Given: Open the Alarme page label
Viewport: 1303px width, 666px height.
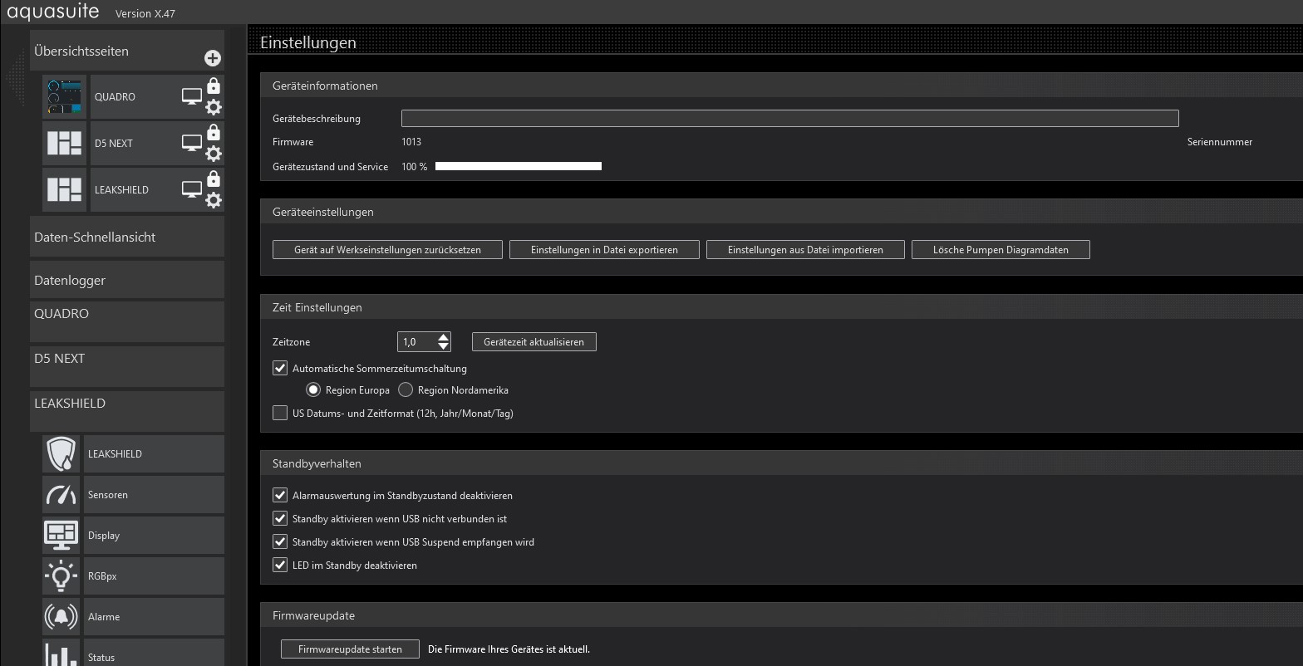Looking at the screenshot, I should coord(104,617).
